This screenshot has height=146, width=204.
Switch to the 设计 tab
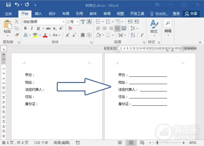click(x=52, y=14)
